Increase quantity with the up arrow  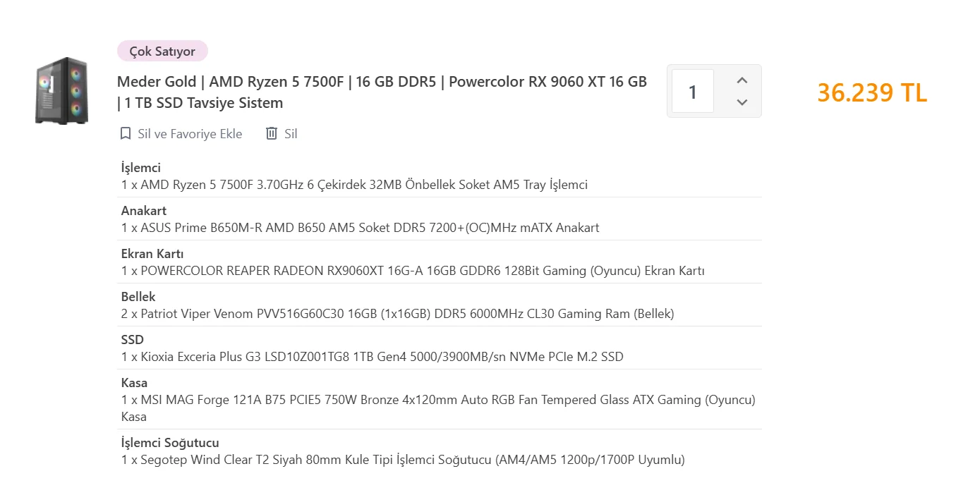pos(742,80)
